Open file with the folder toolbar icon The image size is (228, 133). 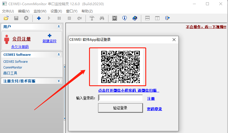pos(6,18)
